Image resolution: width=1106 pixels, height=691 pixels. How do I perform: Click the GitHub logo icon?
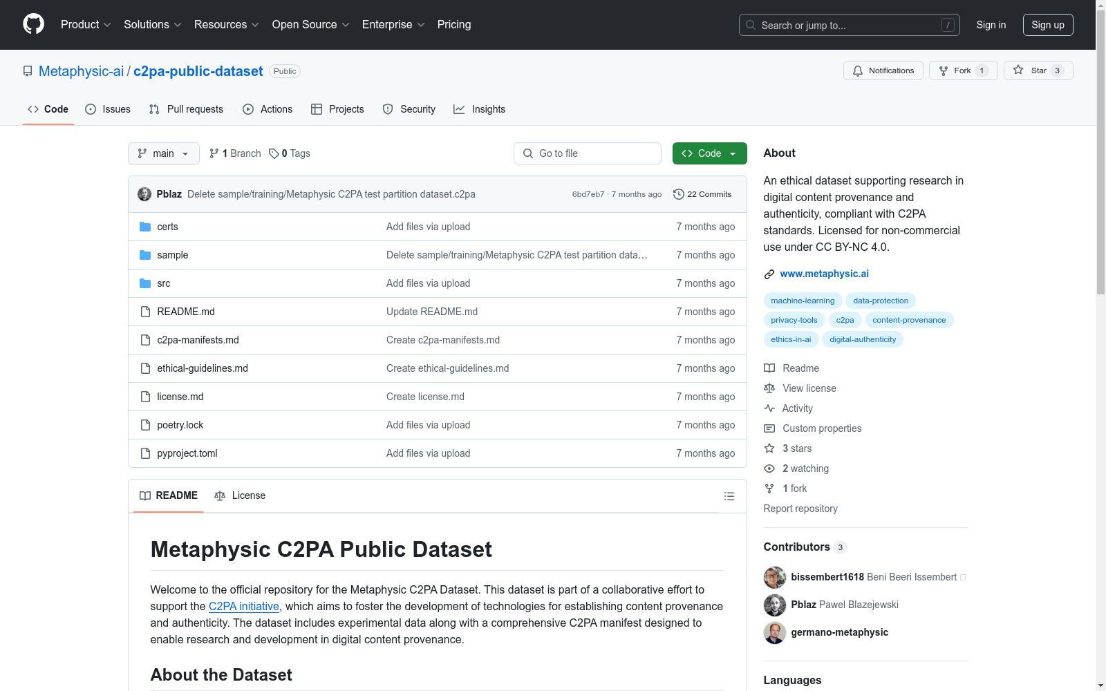coord(33,24)
